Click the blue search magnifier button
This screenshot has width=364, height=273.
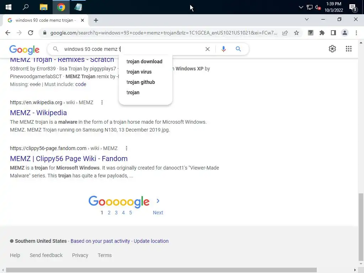(x=238, y=49)
